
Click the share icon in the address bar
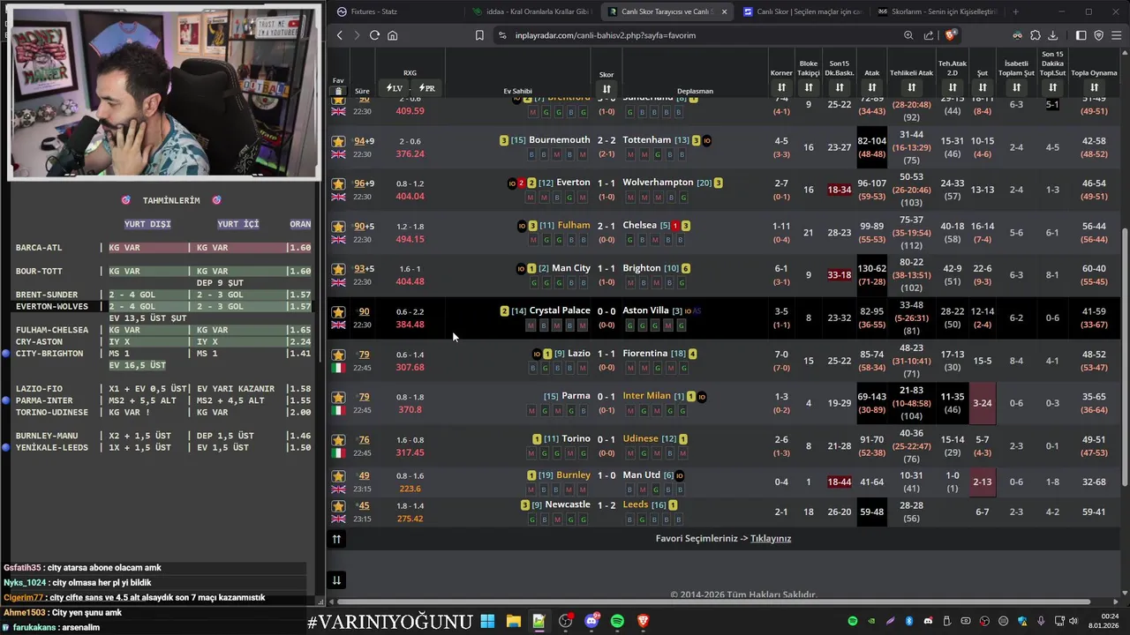click(x=929, y=35)
